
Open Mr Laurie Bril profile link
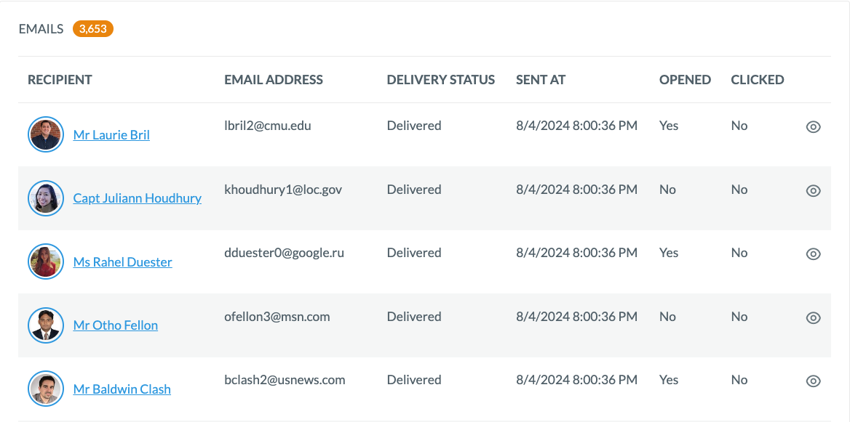pos(111,134)
